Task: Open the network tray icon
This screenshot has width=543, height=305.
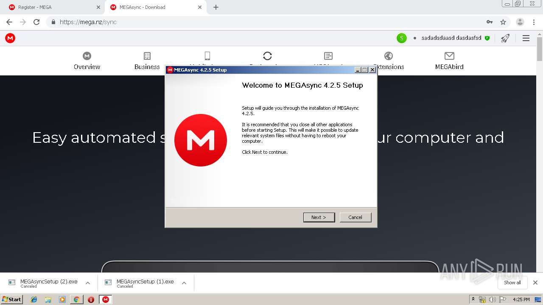Action: [482, 299]
